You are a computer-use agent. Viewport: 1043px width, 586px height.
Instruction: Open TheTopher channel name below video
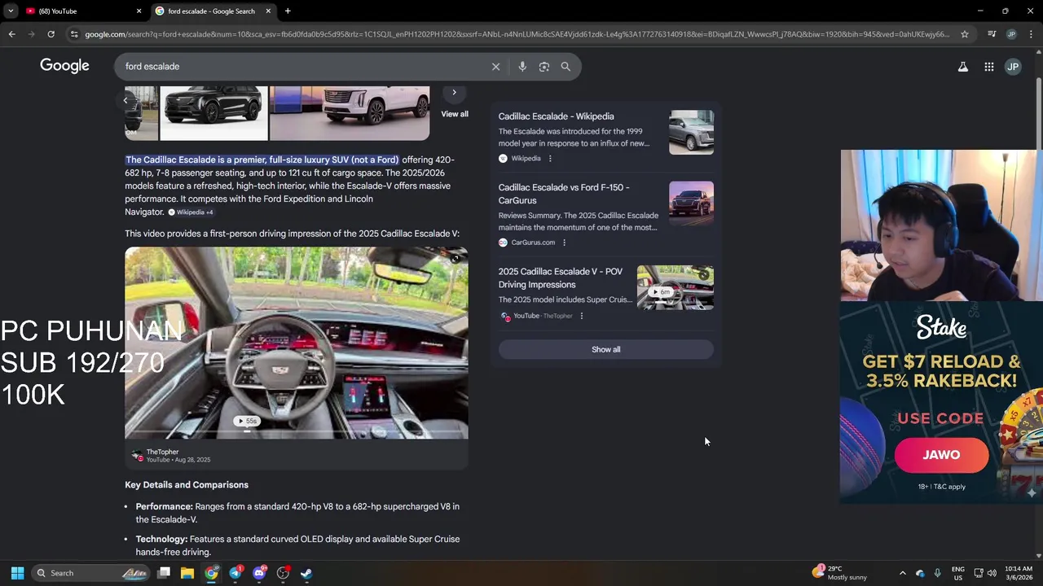point(162,452)
